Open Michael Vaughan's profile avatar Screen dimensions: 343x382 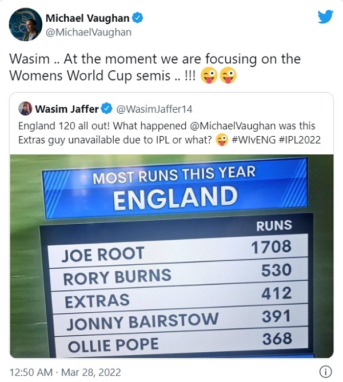[25, 25]
